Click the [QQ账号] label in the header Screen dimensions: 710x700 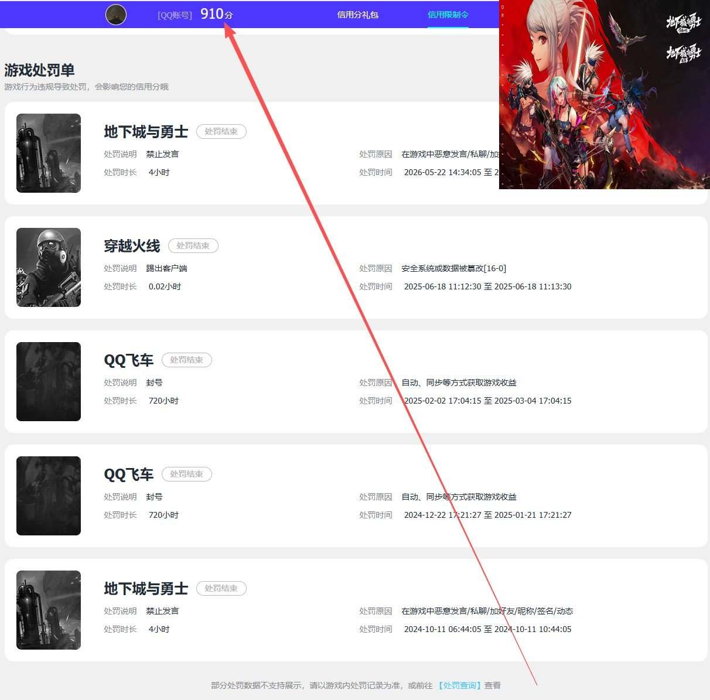coord(175,15)
